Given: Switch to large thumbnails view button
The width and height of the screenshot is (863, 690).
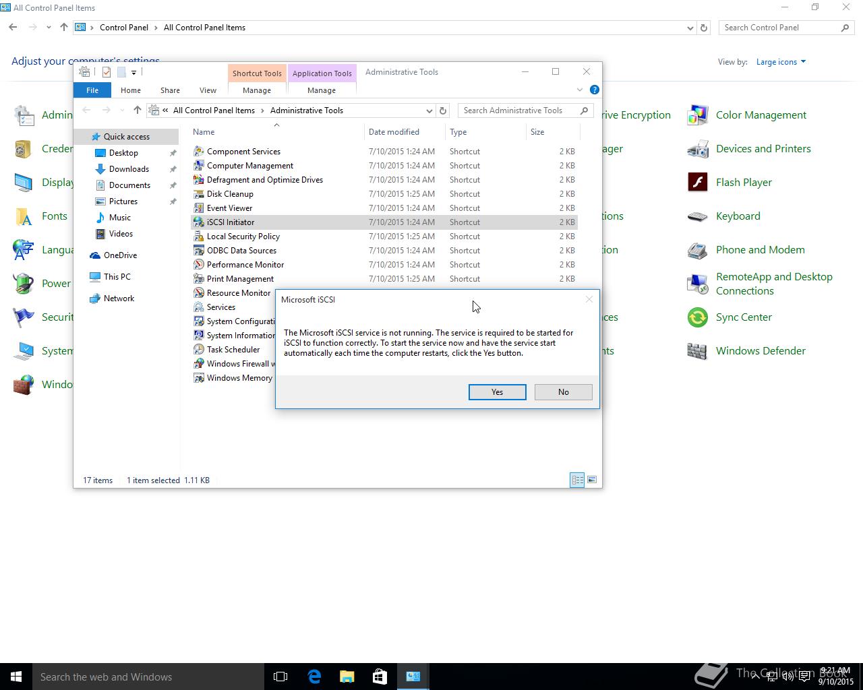Looking at the screenshot, I should tap(592, 480).
